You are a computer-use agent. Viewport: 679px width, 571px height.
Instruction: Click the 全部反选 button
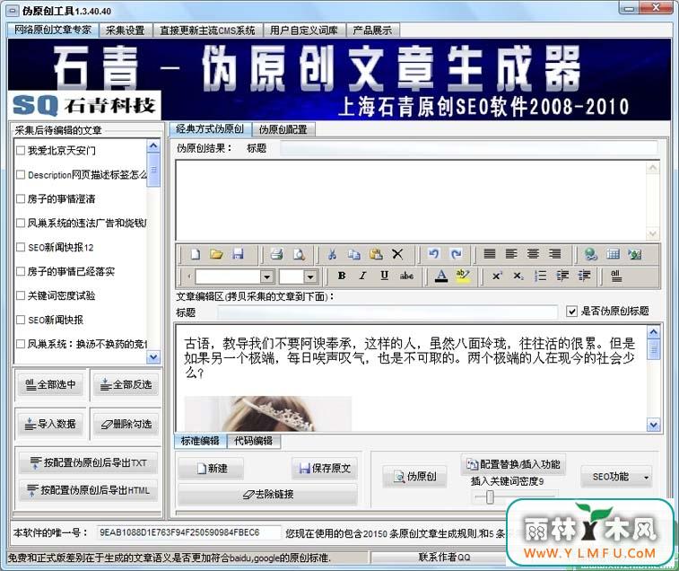point(126,384)
